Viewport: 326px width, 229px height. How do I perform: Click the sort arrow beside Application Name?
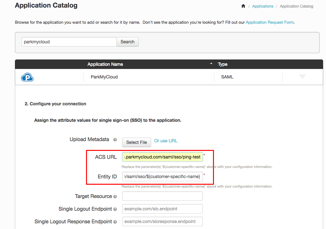(211, 63)
